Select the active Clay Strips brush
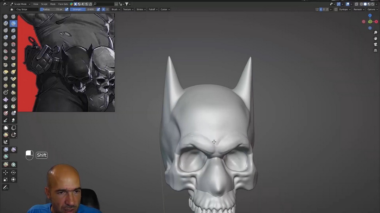This screenshot has width=380, height=213. 13,23
